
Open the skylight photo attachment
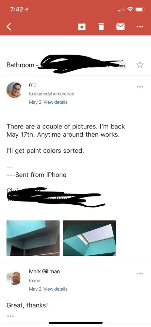click(90, 238)
